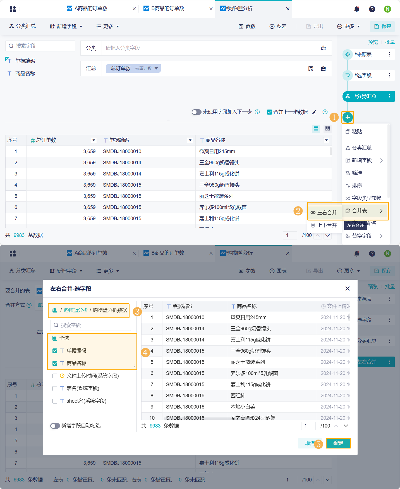Go to next page arrow in the dialog
400x489 pixels.
[346, 426]
